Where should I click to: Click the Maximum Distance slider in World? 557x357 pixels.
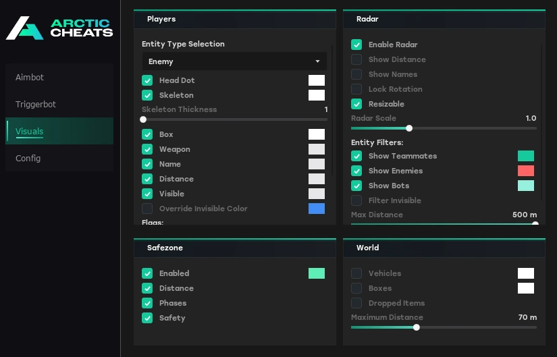pos(417,327)
